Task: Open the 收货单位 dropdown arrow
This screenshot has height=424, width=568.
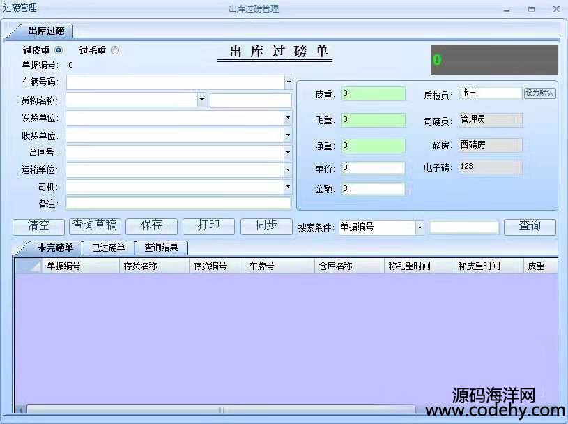Action: pyautogui.click(x=288, y=135)
